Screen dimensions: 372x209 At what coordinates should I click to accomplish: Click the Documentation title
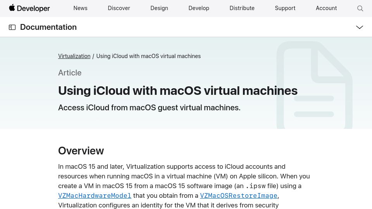tap(48, 27)
